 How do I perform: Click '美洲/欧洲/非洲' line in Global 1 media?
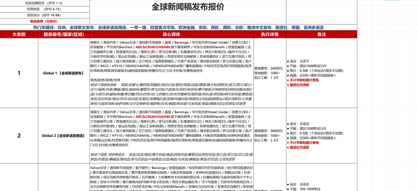pos(105,80)
